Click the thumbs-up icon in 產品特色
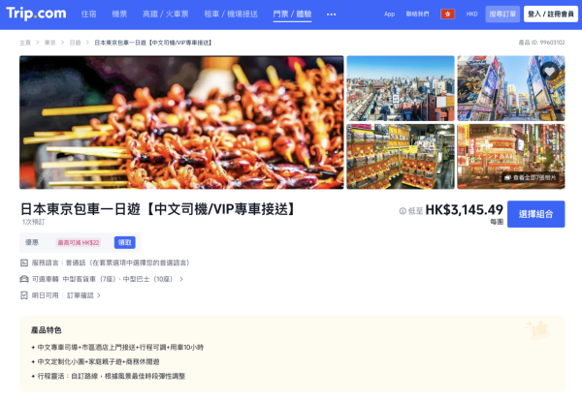The height and width of the screenshot is (401, 582). click(538, 329)
